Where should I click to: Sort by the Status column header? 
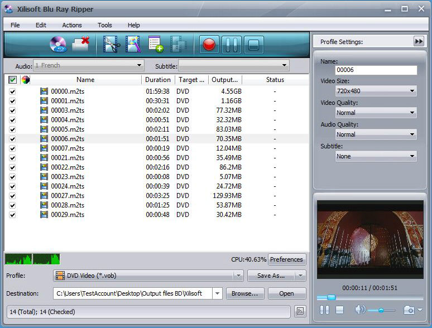tap(275, 80)
